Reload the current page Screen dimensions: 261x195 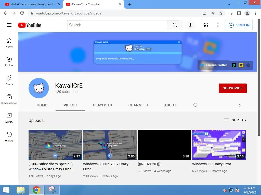point(22,13)
